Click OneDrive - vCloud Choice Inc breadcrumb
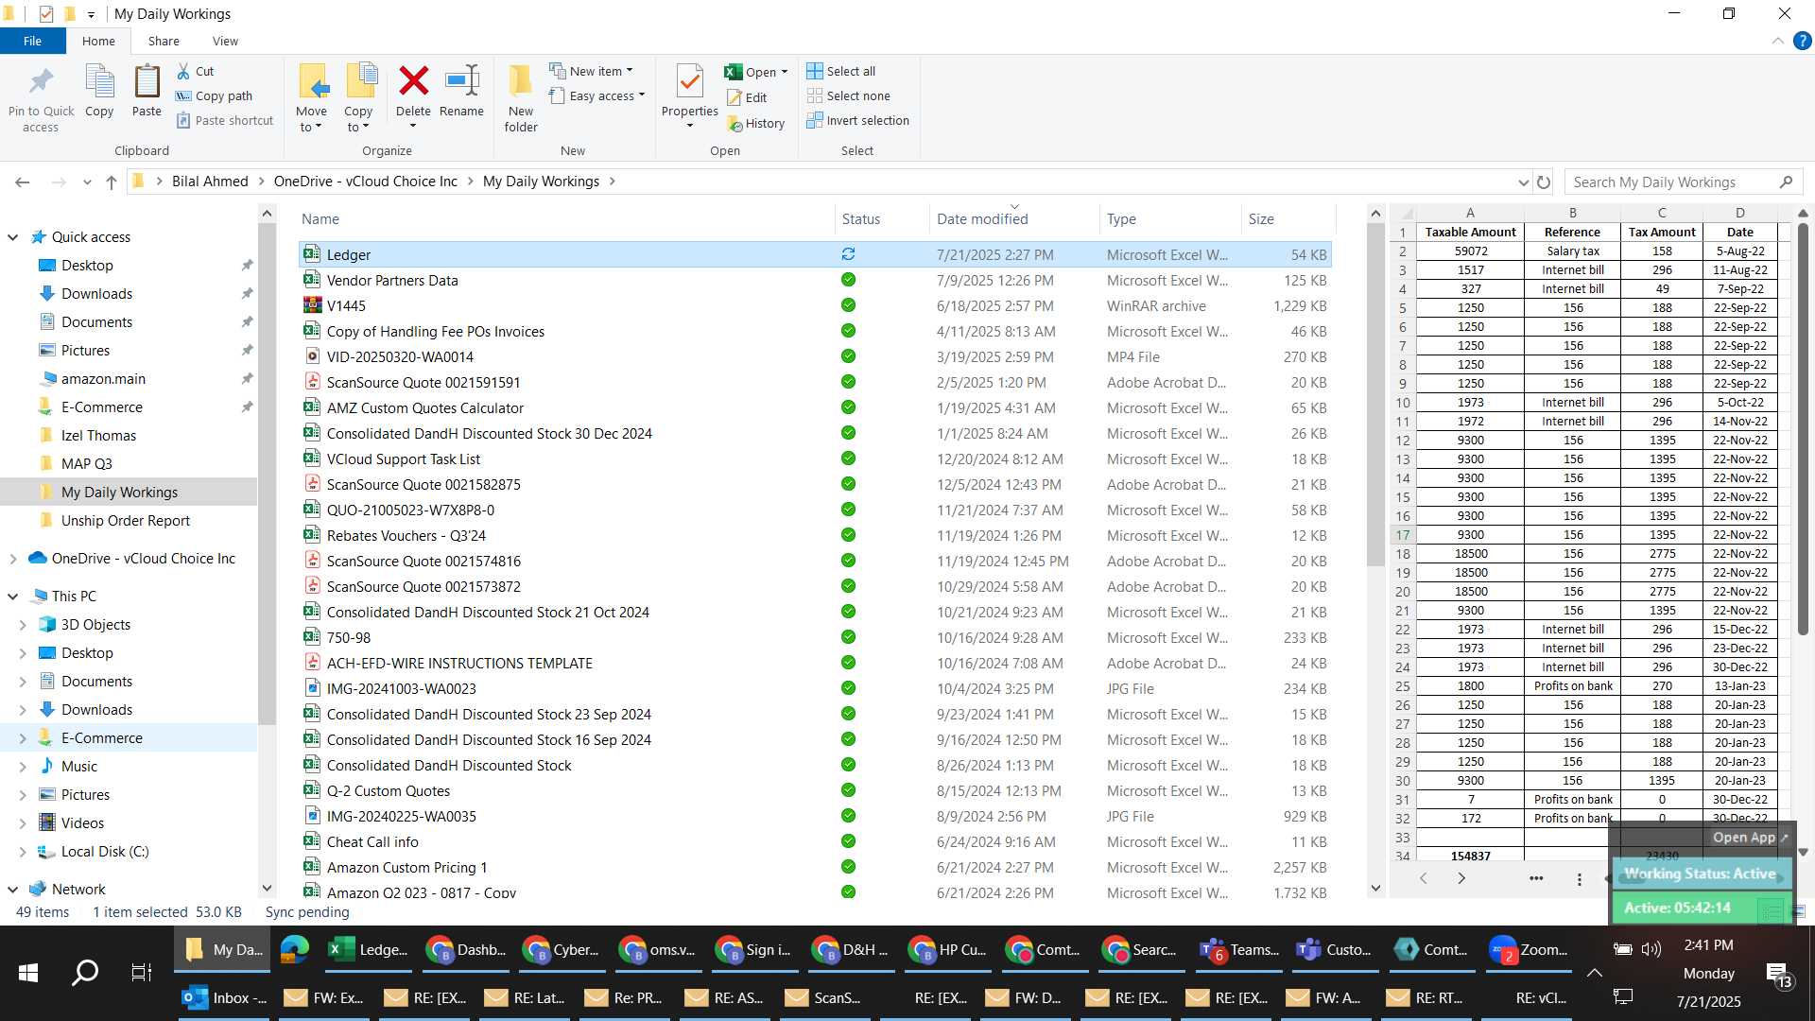 (365, 182)
